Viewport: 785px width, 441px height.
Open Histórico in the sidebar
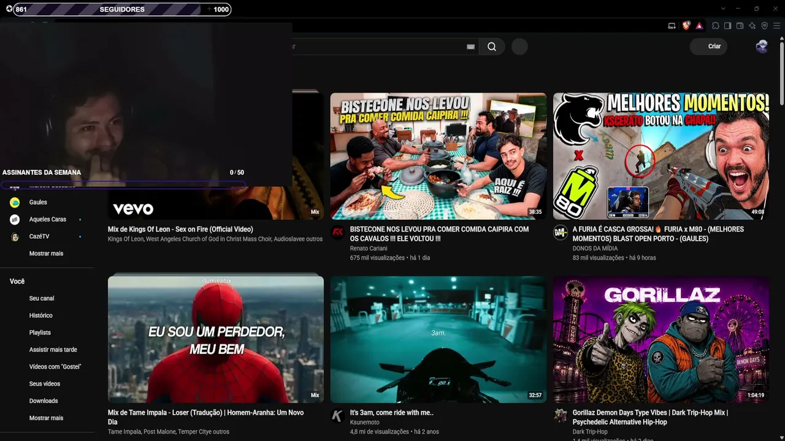click(x=41, y=315)
